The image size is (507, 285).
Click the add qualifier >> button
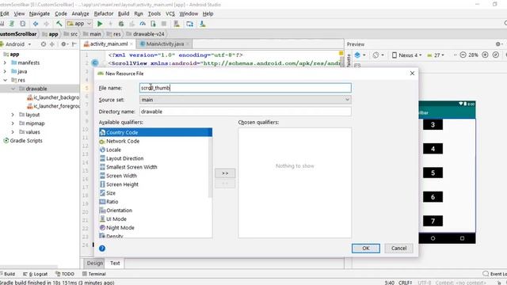coord(225,173)
